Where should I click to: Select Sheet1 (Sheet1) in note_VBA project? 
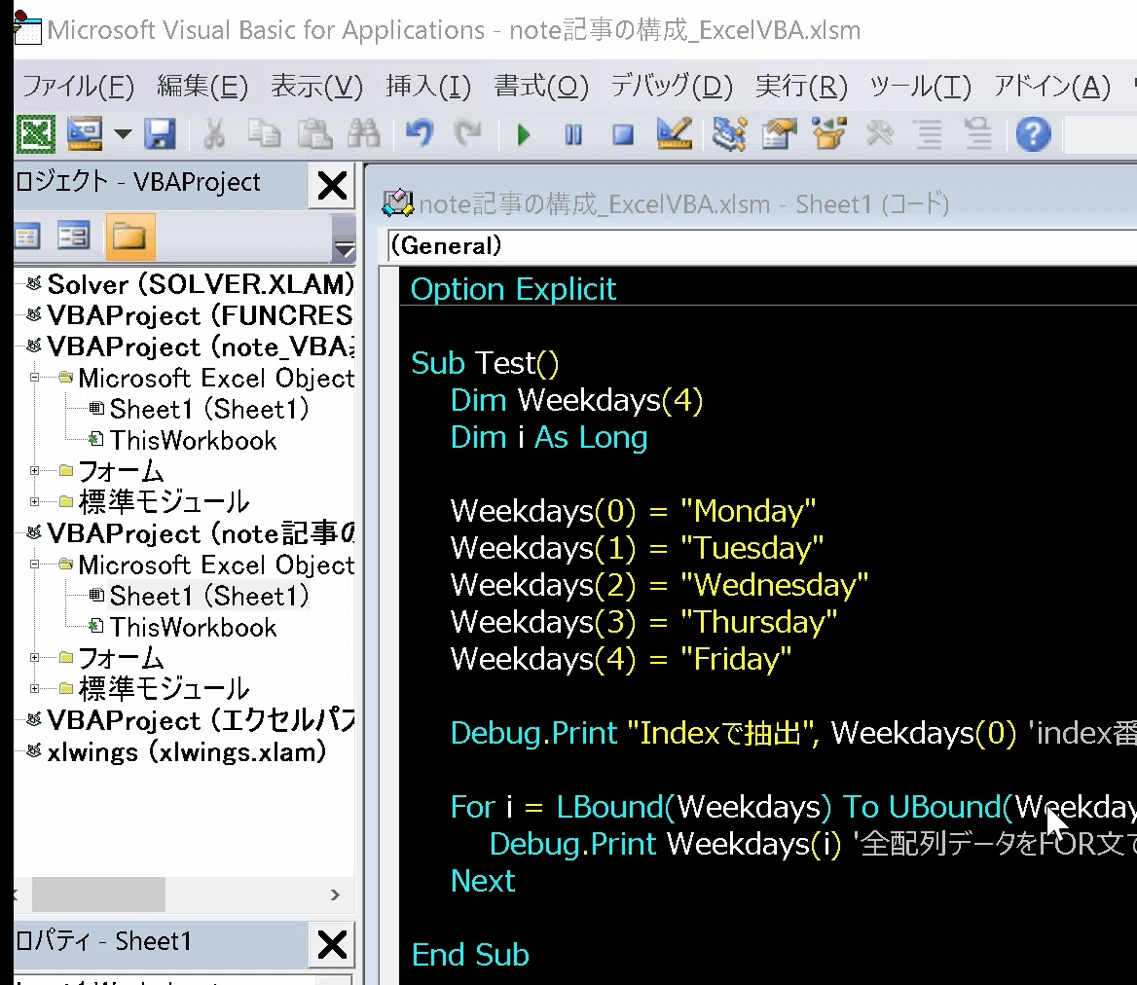pos(209,409)
